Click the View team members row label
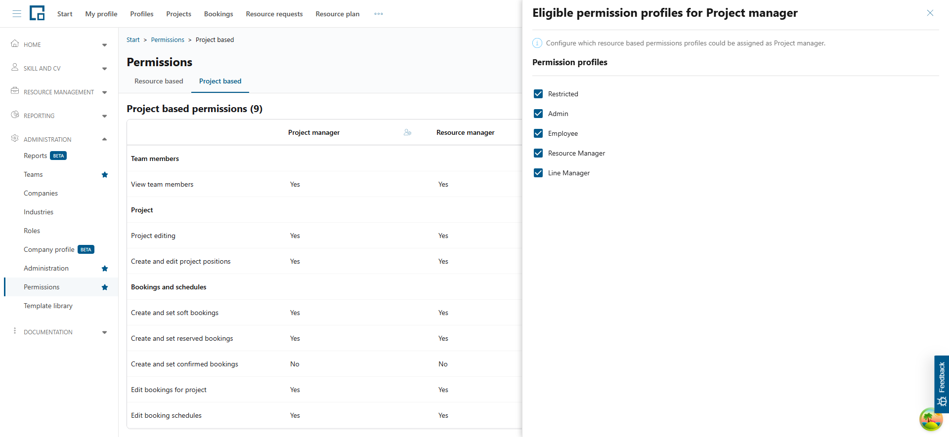Viewport: 949px width, 437px height. 162,184
